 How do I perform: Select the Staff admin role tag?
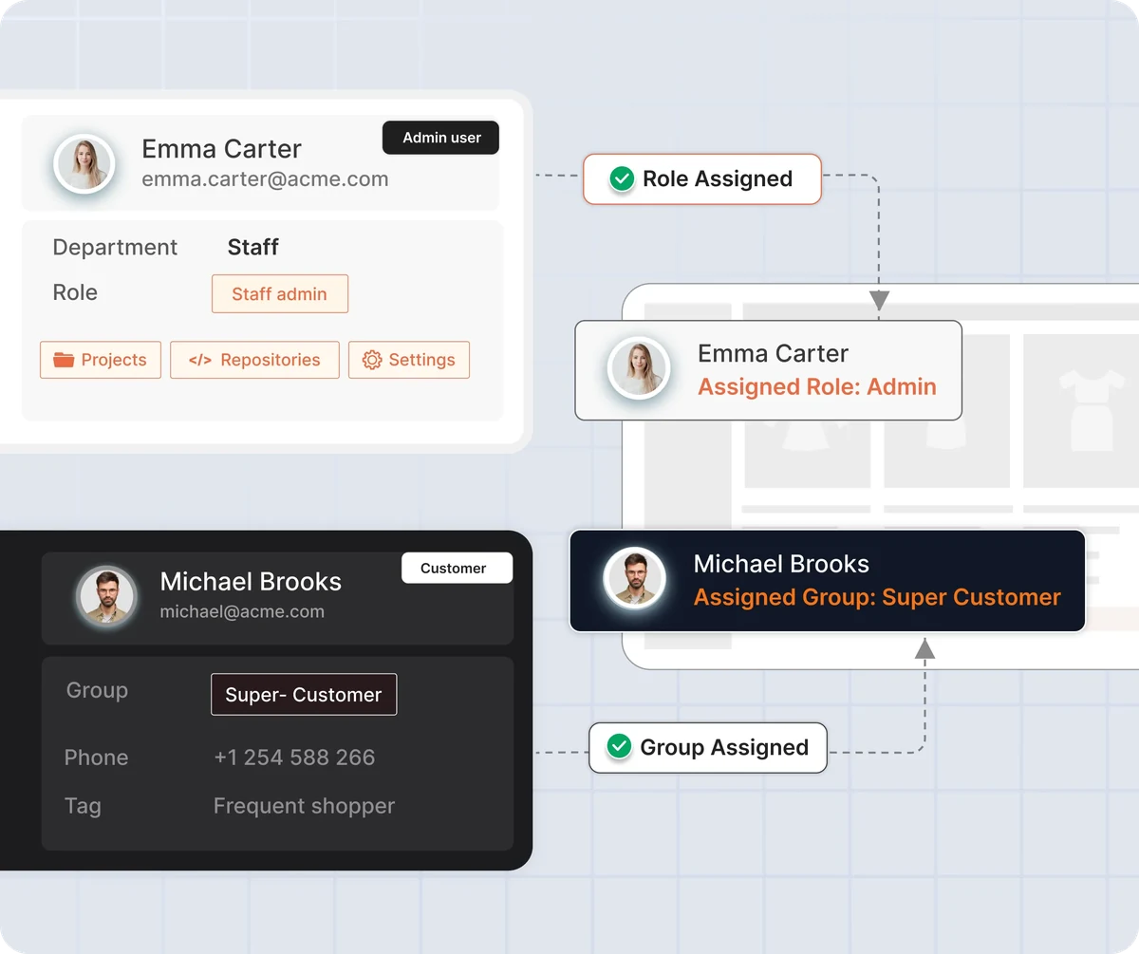[279, 293]
